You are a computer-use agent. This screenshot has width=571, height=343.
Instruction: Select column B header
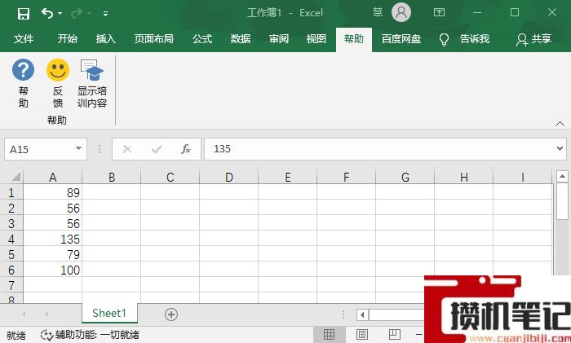pyautogui.click(x=112, y=177)
